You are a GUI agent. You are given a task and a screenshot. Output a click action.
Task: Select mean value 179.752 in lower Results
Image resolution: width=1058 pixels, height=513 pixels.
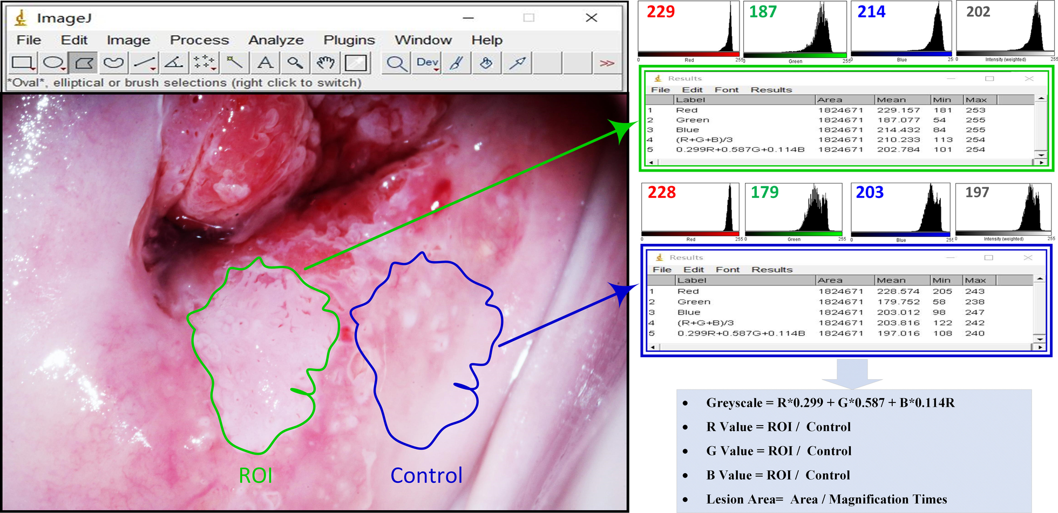898,302
